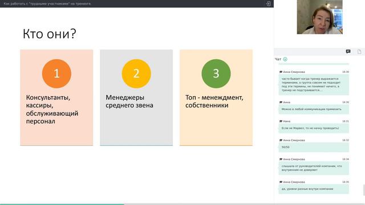Click the green circle icon beside Чат
This screenshot has height=205, width=365.
[285, 59]
